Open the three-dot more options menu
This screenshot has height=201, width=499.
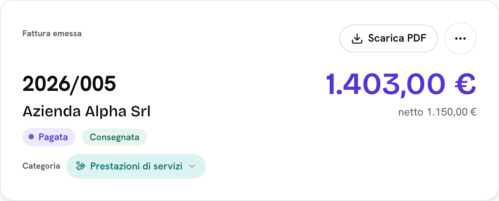(x=460, y=39)
